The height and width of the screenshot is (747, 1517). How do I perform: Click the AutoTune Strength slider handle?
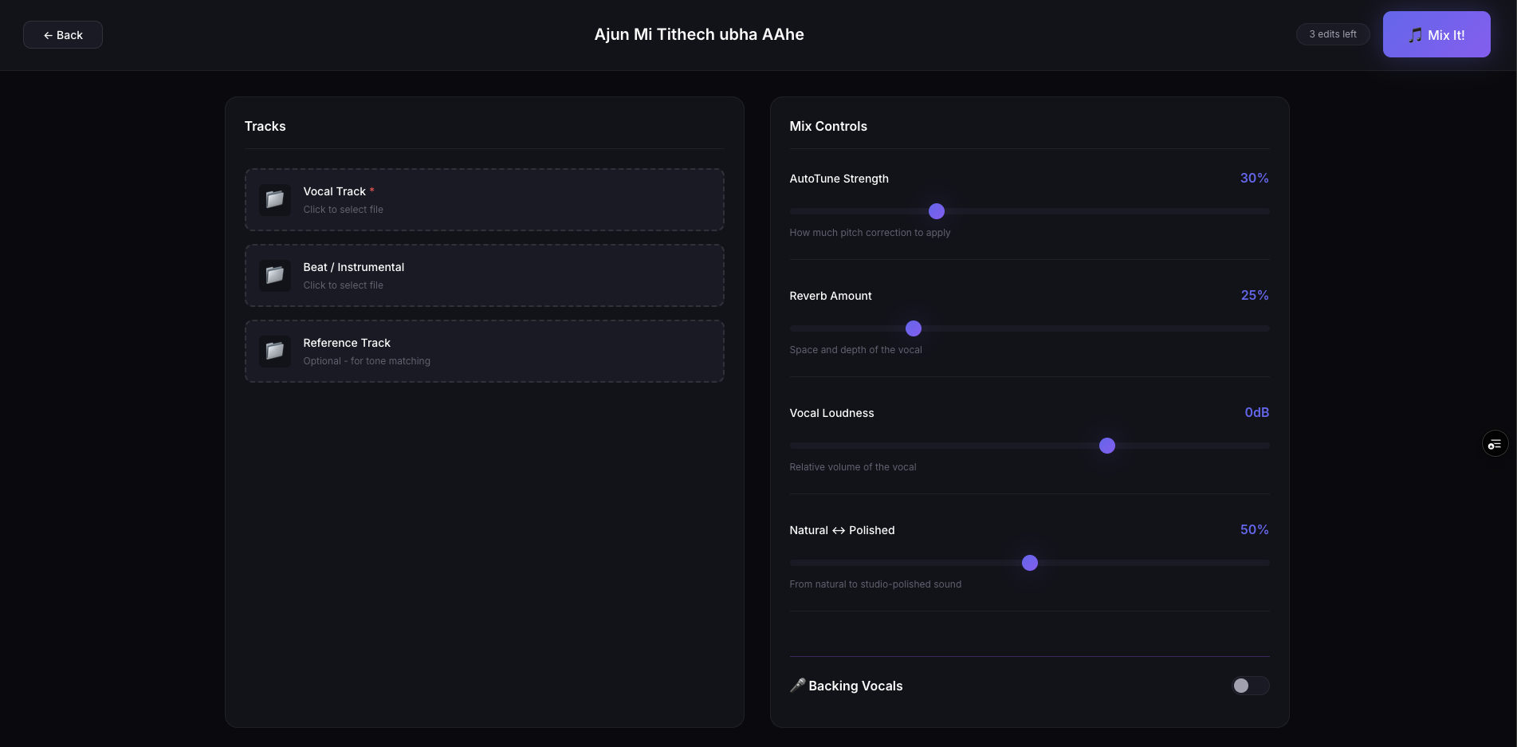937,211
